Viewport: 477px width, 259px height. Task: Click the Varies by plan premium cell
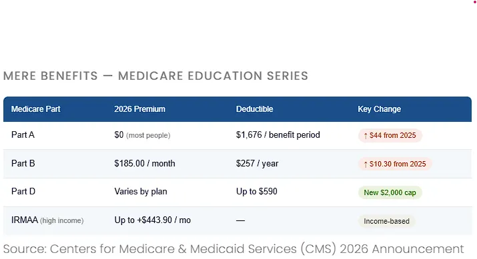click(x=141, y=192)
